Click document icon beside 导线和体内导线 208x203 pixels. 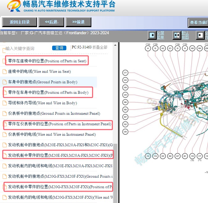coord(5,103)
